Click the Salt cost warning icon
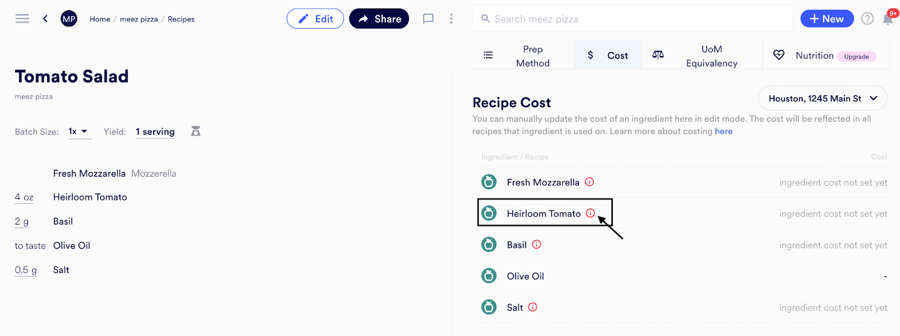This screenshot has width=900, height=336. pyautogui.click(x=533, y=307)
